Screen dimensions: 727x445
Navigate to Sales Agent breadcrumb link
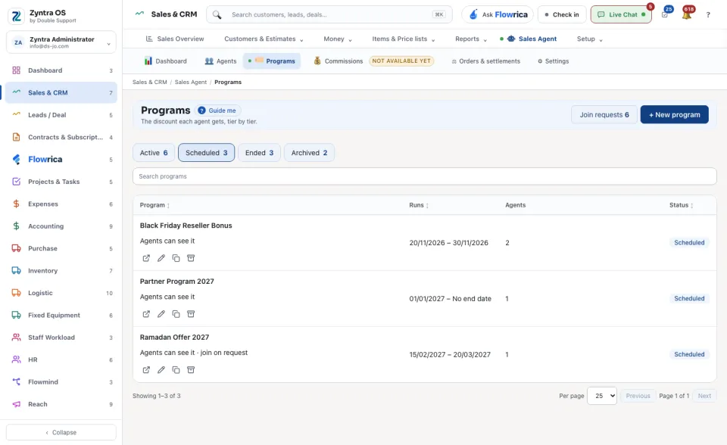[191, 82]
